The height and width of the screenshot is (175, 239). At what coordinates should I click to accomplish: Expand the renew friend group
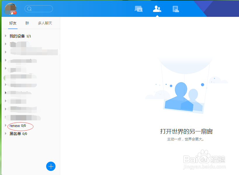click(x=6, y=126)
